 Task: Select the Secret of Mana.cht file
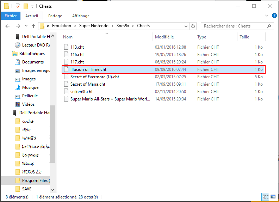[x=88, y=84]
